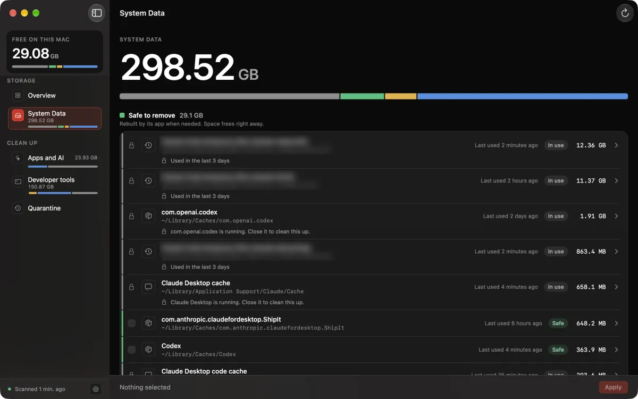Screen dimensions: 638x399
Task: Open Overview in the sidebar
Action: [55, 95]
